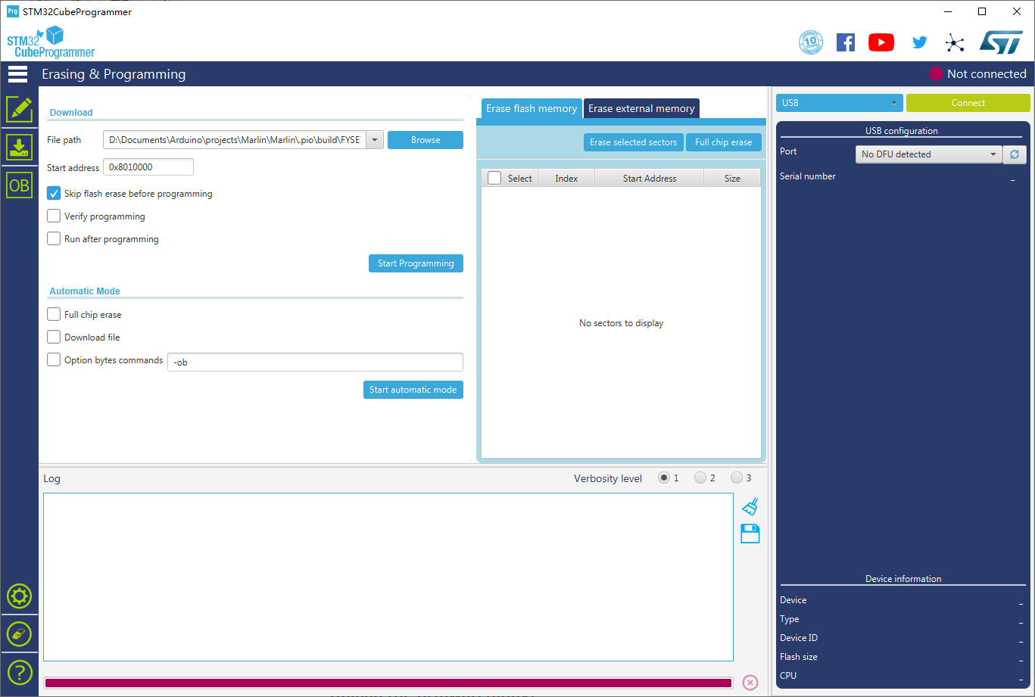The width and height of the screenshot is (1035, 697).
Task: Click the Download section heading
Action: (x=71, y=113)
